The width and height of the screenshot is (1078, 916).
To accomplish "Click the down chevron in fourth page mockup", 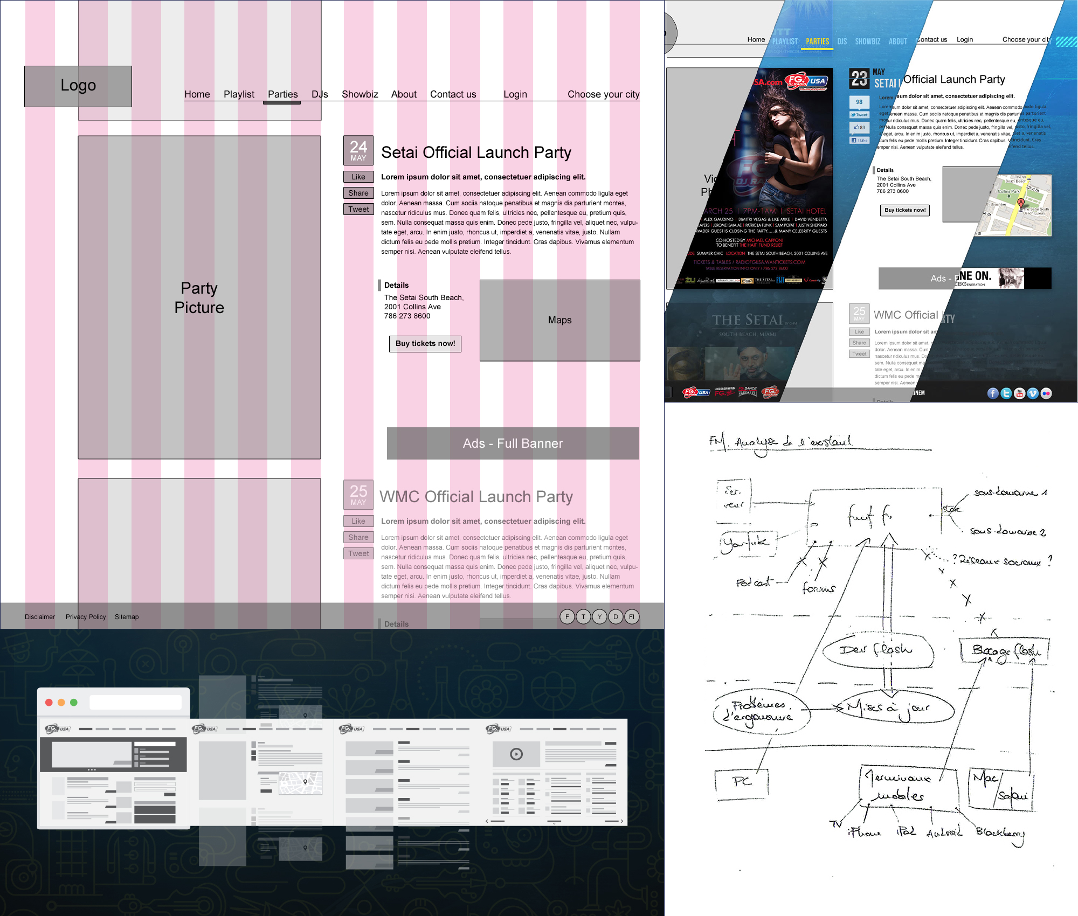I will point(554,823).
